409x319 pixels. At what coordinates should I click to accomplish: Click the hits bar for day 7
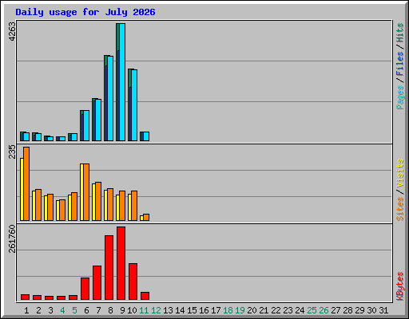pyautogui.click(x=97, y=120)
